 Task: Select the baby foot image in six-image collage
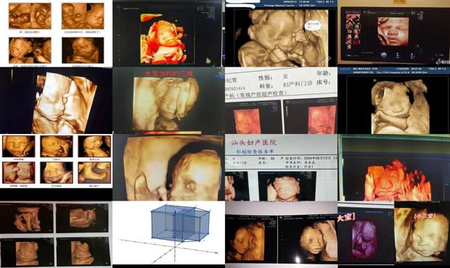(x=94, y=172)
